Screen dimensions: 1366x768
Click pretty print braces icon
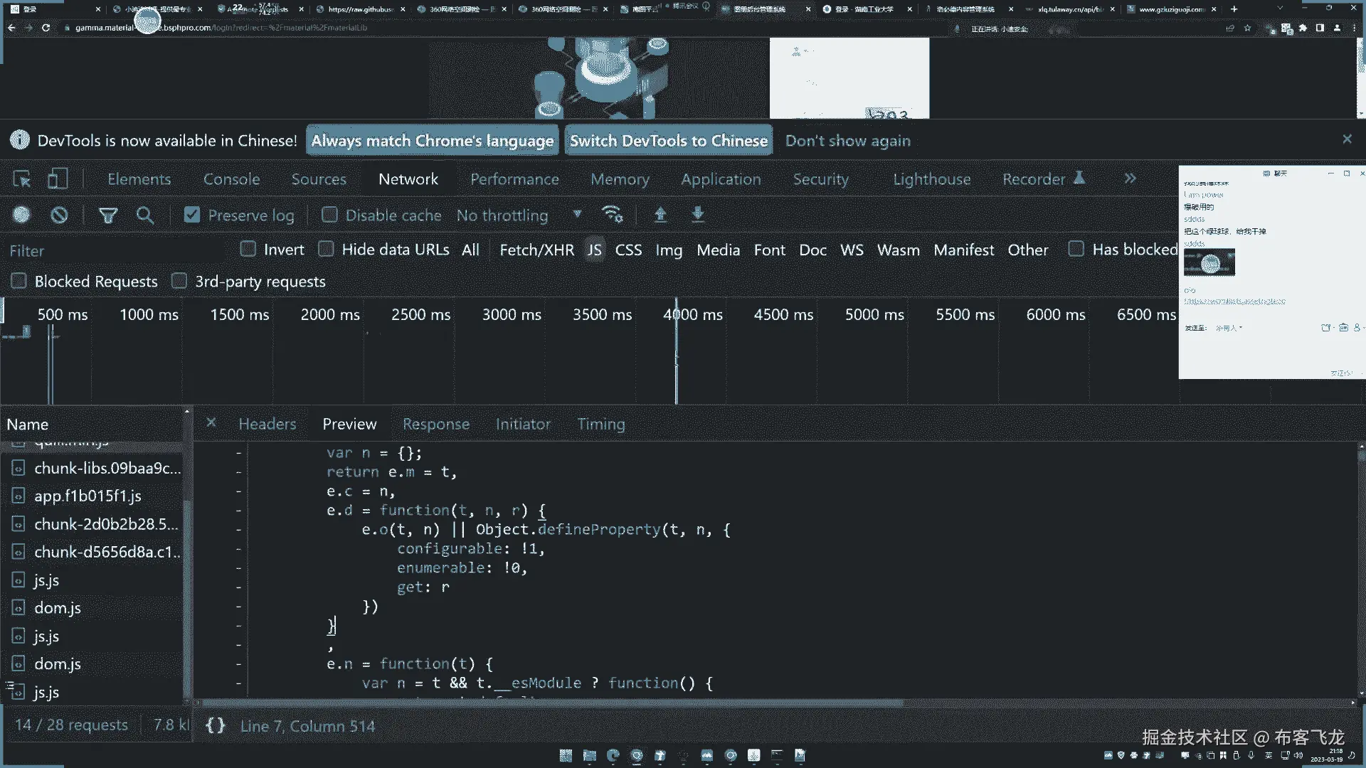click(216, 725)
